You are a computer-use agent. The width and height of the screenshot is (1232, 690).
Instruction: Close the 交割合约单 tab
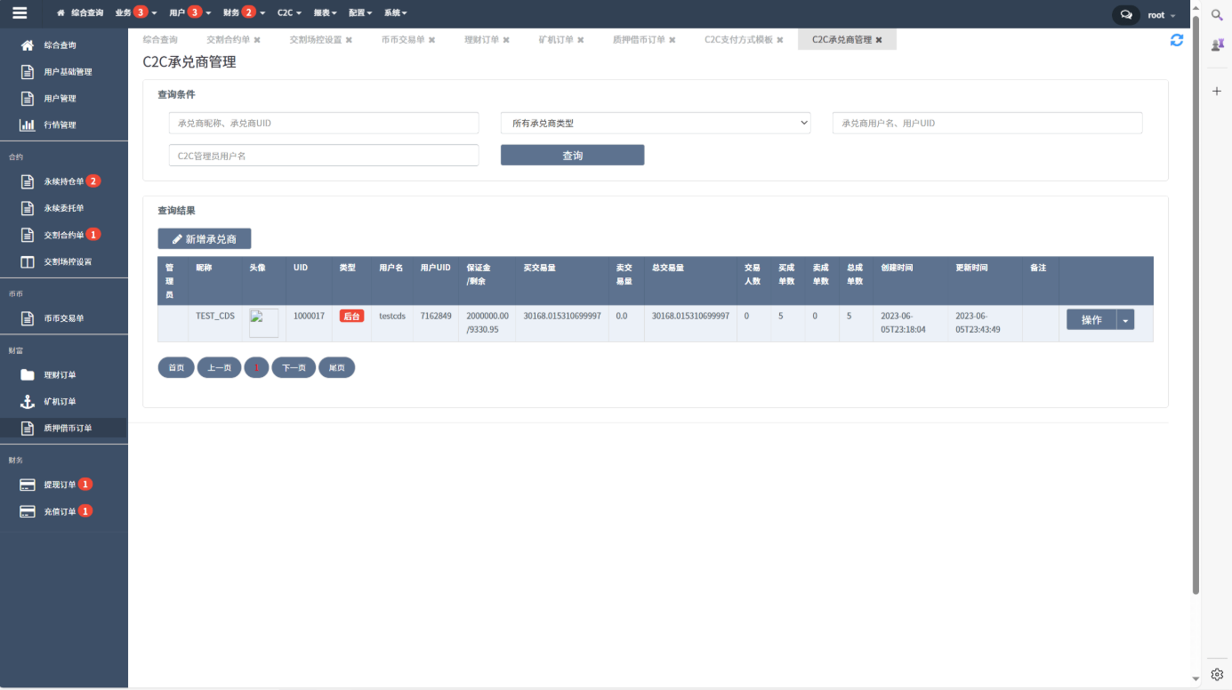tap(257, 40)
